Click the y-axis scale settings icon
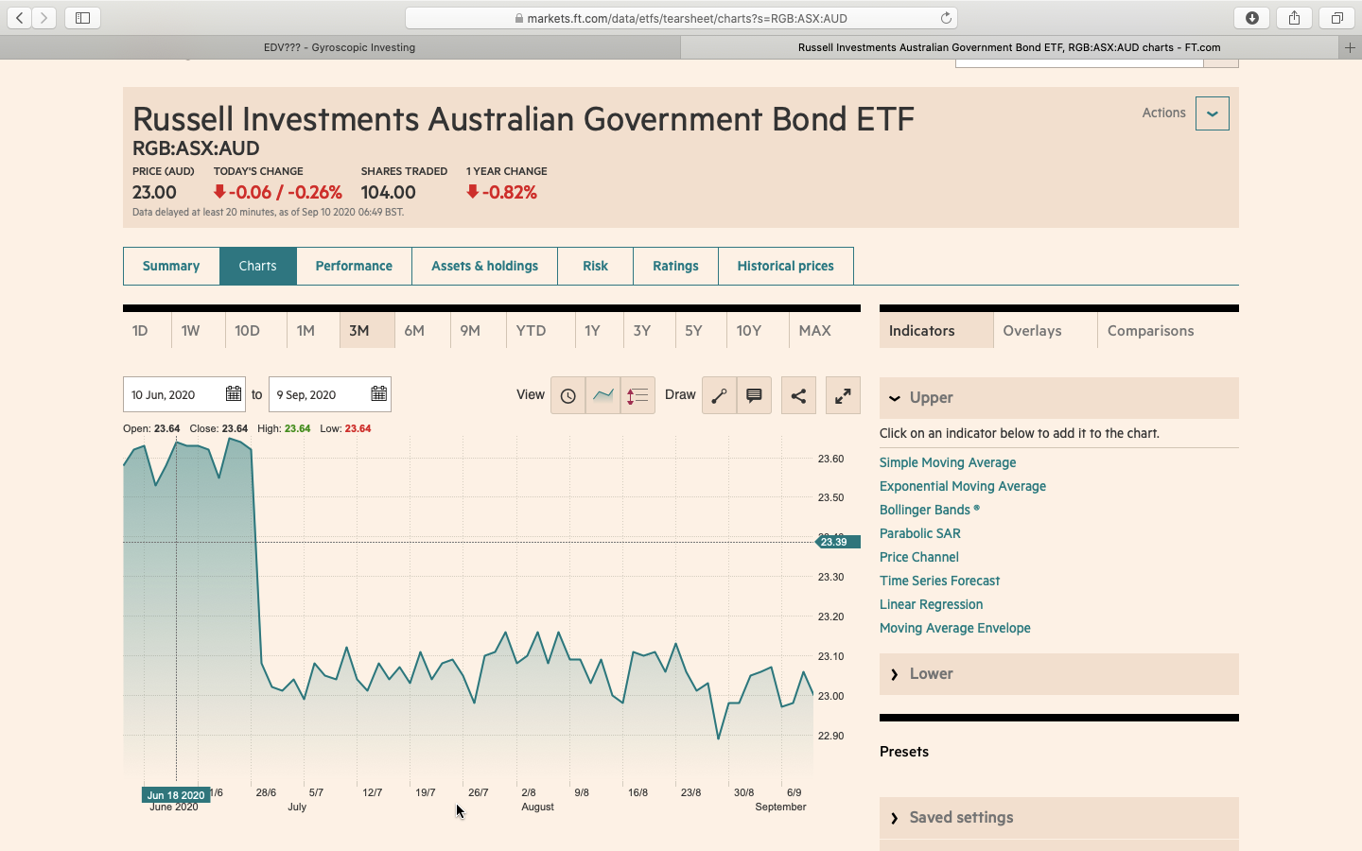 (637, 396)
